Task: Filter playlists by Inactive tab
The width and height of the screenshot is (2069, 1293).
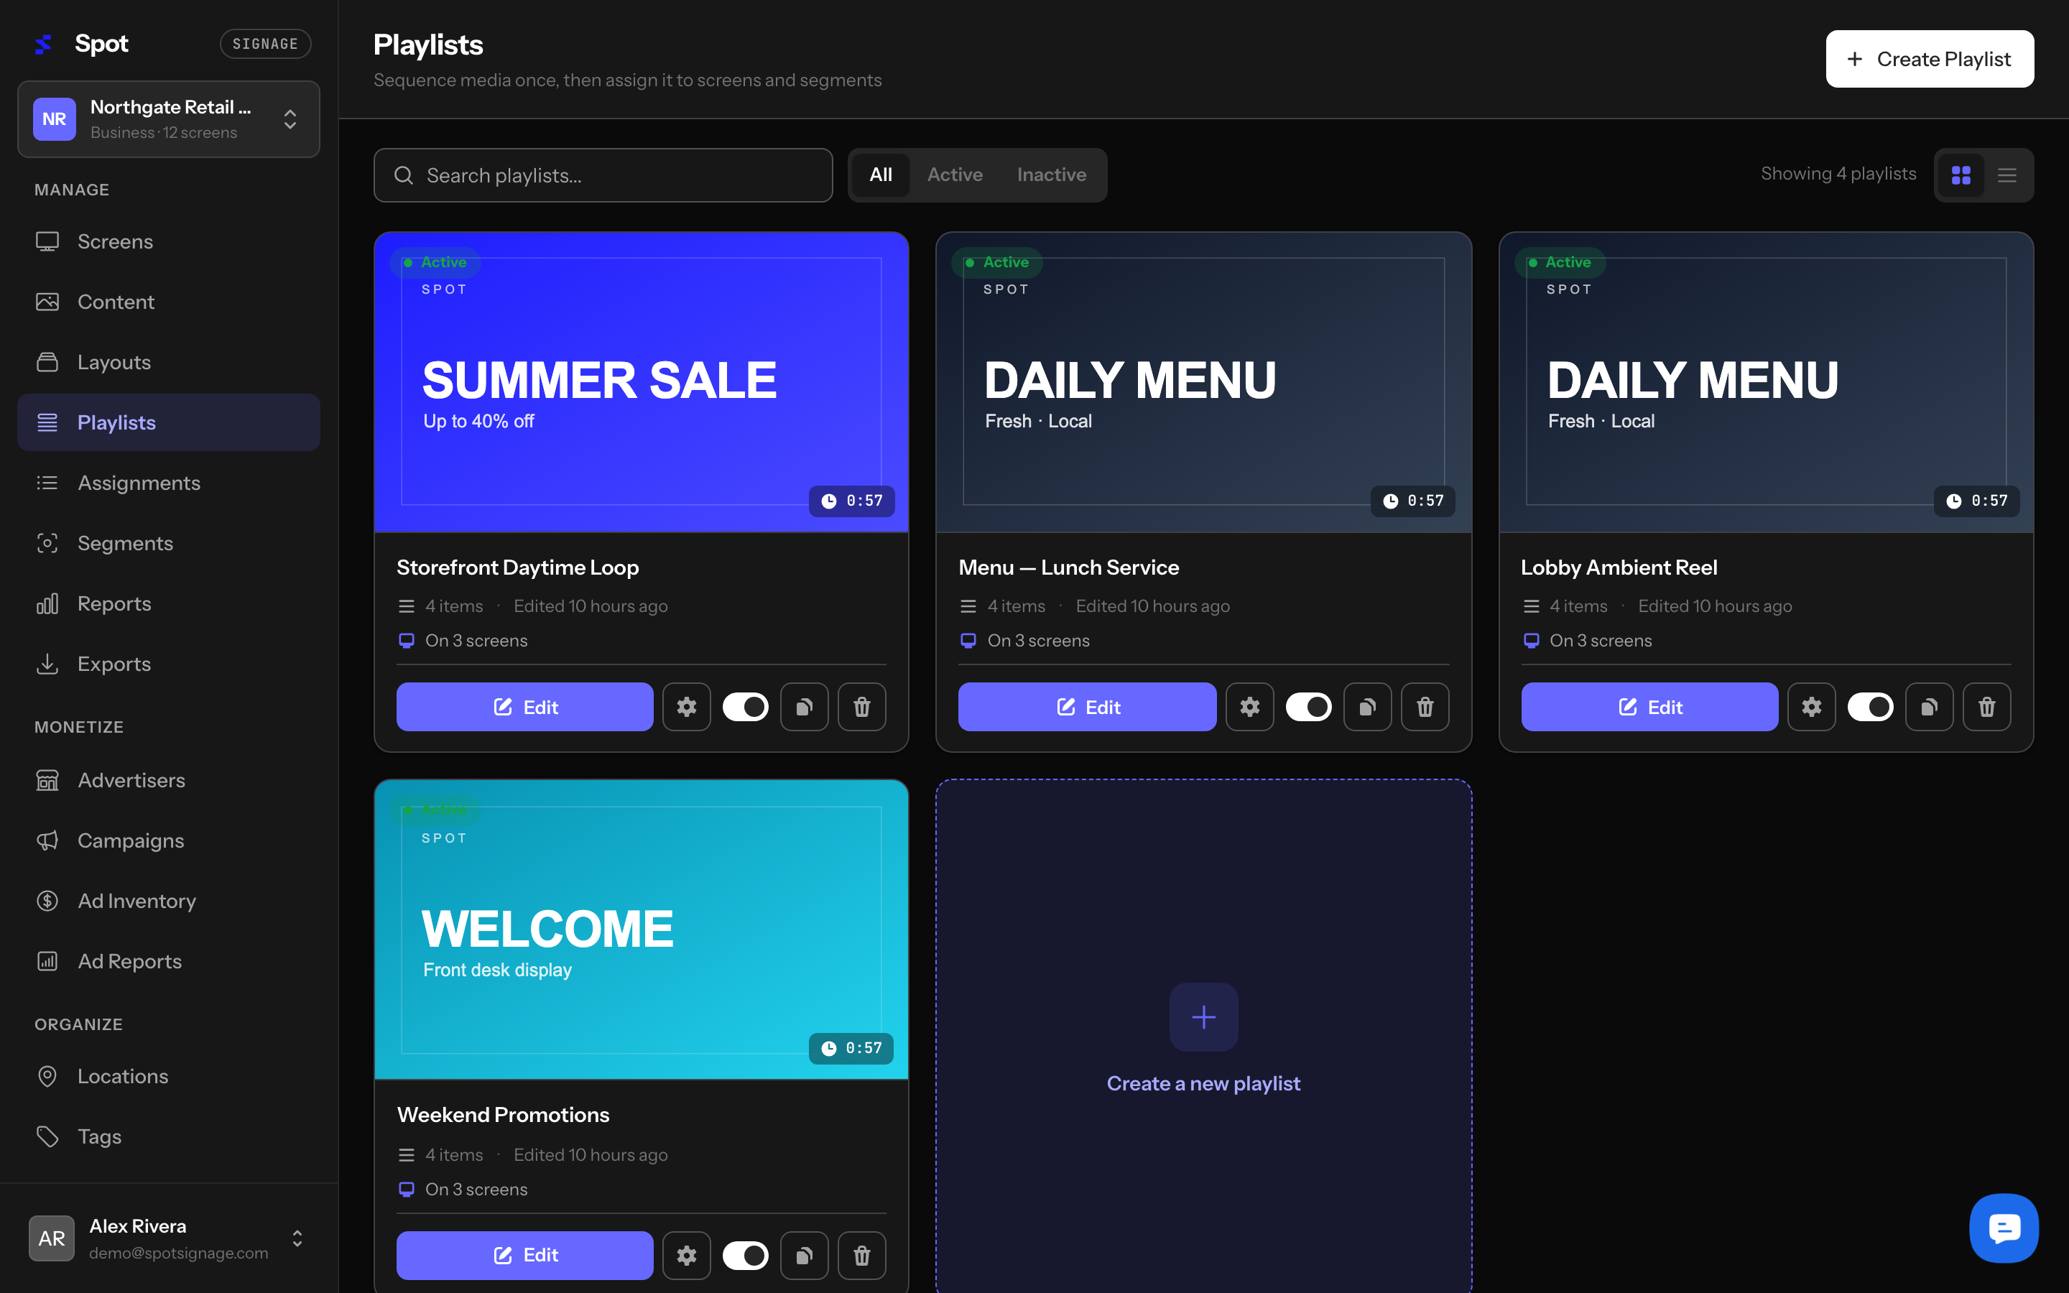Action: click(1052, 175)
